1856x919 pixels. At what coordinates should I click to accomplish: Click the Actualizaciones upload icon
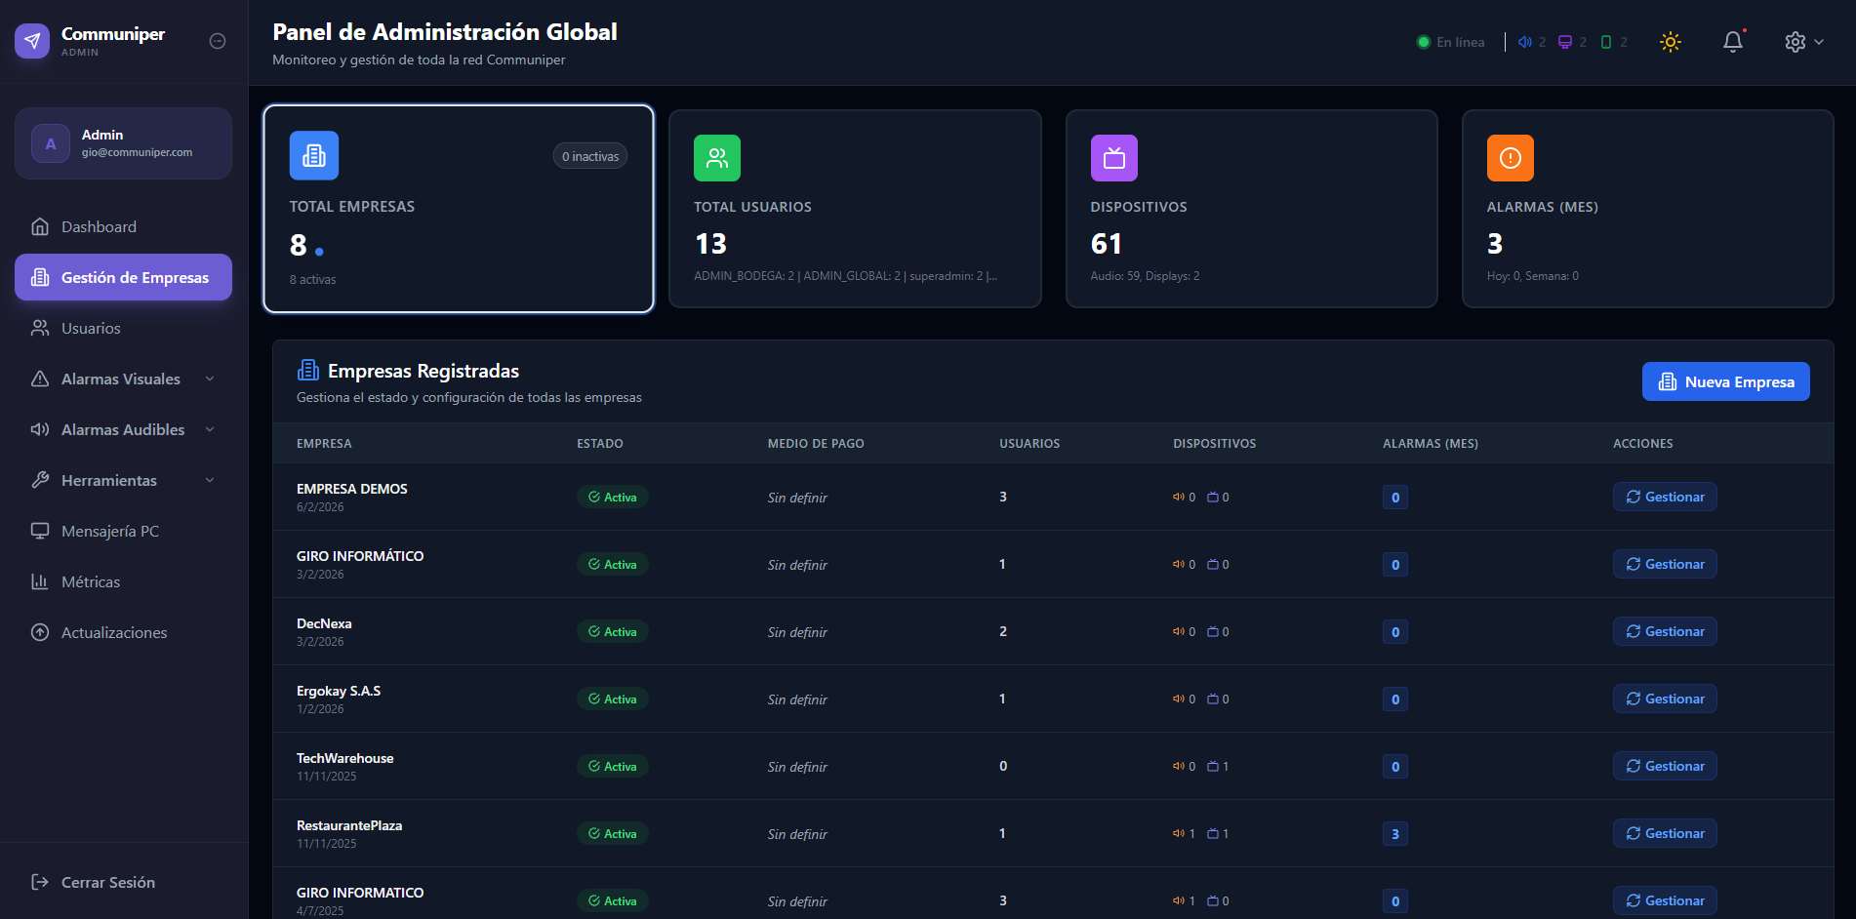tap(40, 632)
